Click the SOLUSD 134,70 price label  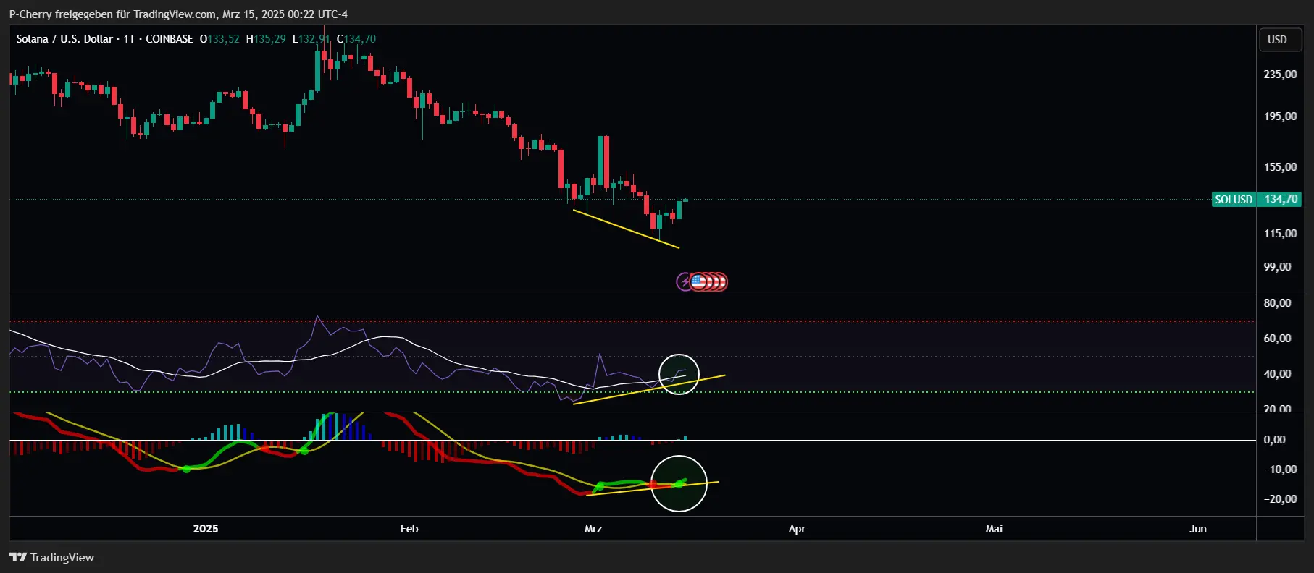(x=1256, y=199)
